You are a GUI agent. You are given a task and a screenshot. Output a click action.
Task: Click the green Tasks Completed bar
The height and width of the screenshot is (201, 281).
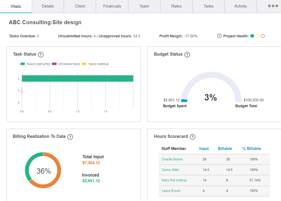point(78,78)
